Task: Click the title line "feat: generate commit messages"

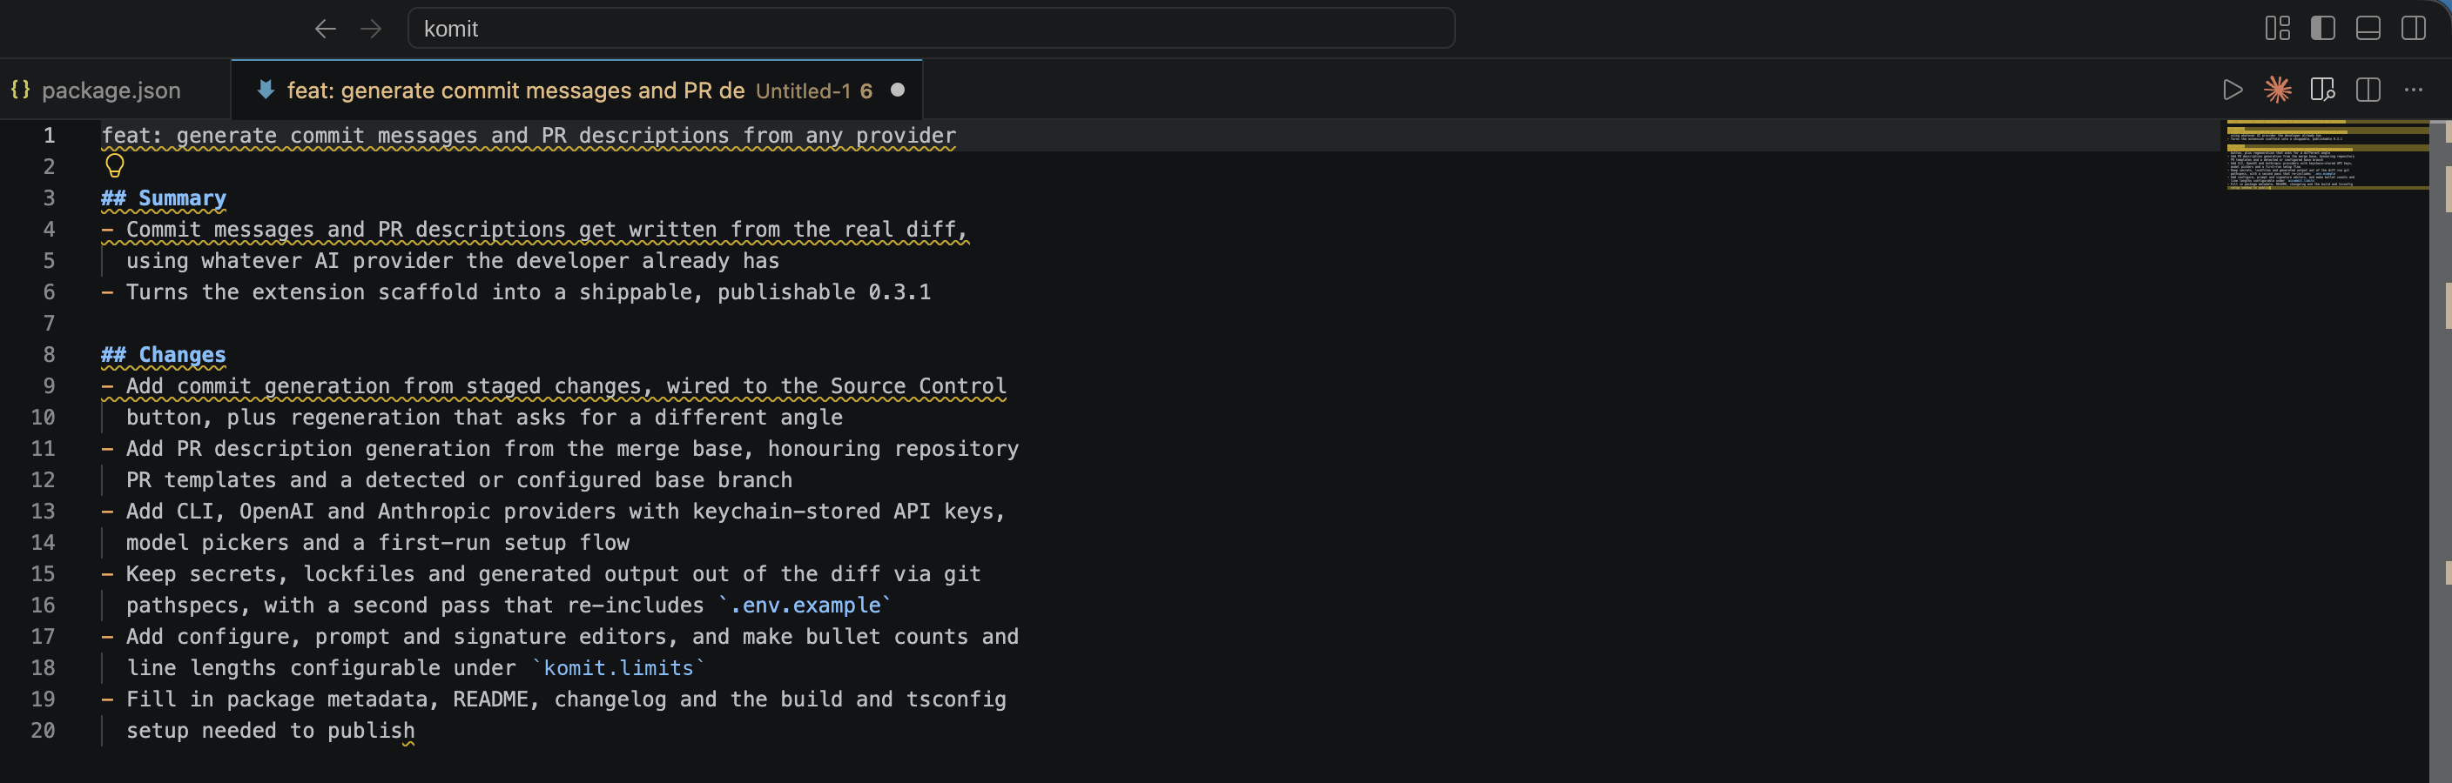Action: click(529, 135)
